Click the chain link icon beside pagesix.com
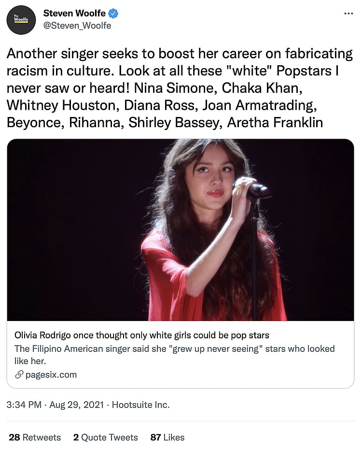 tap(19, 375)
